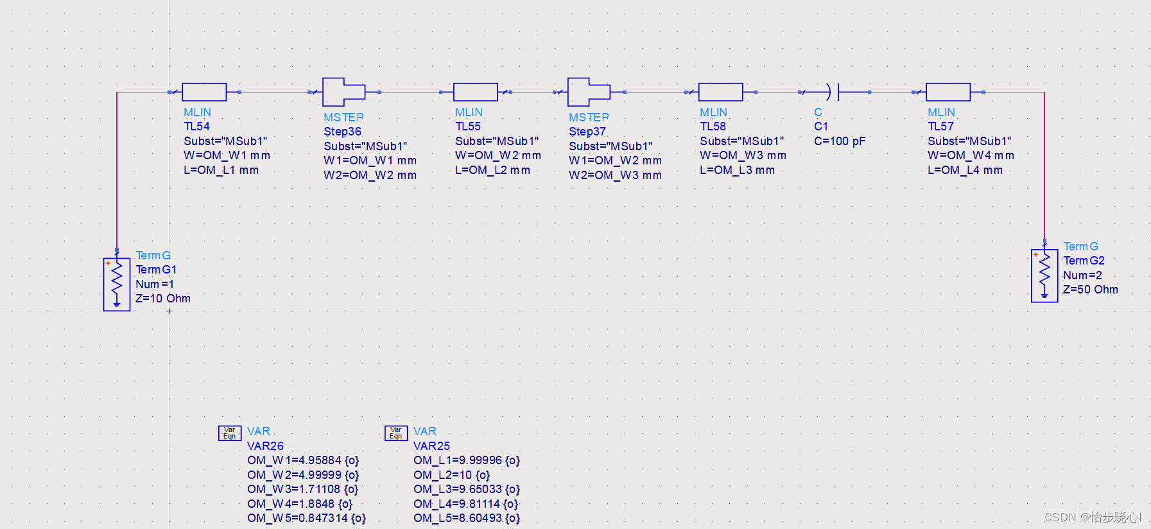
Task: Select the MLIN TL58 microstrip line symbol
Action: (x=720, y=92)
